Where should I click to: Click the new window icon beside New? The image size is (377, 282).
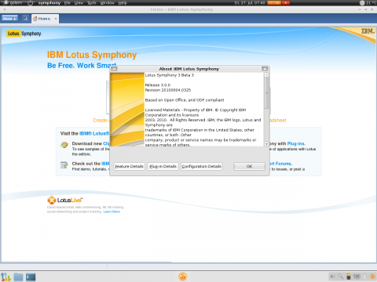[x=25, y=18]
